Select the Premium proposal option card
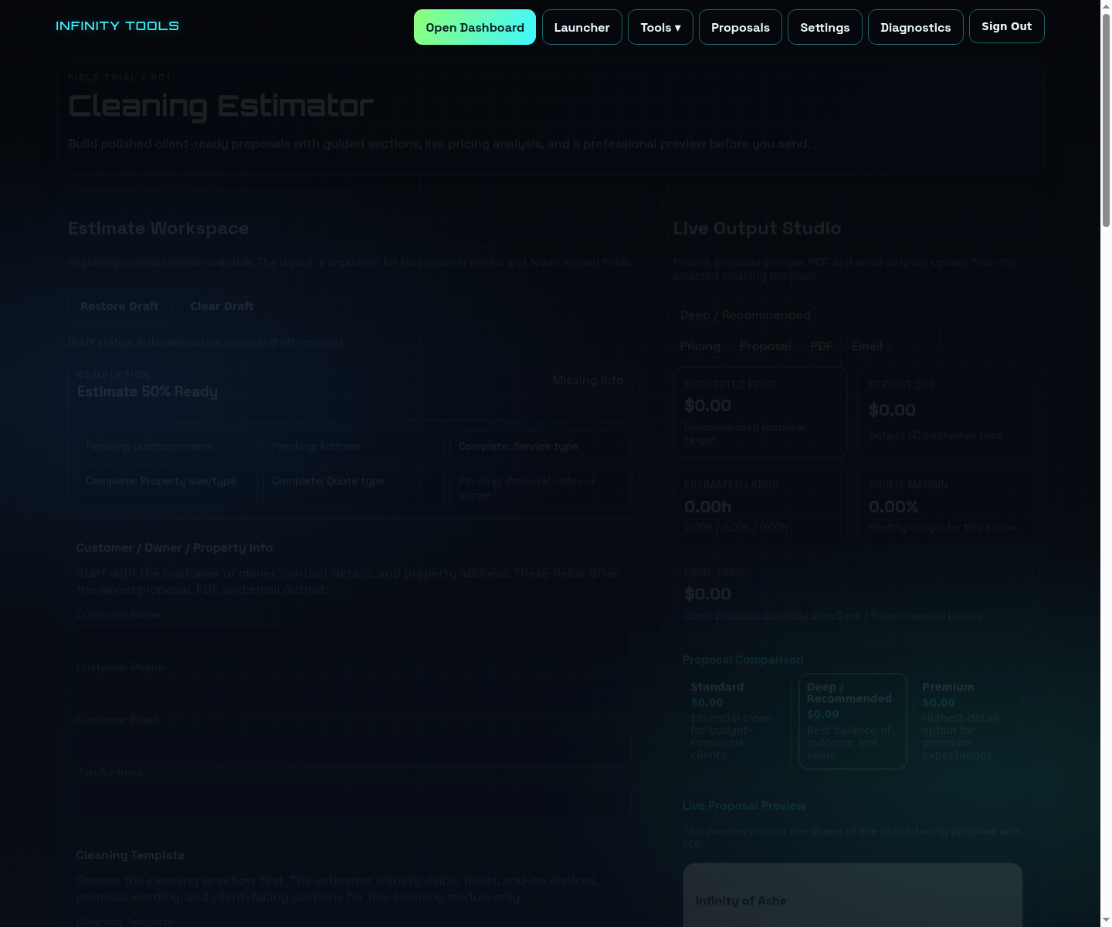This screenshot has width=1112, height=927. click(x=968, y=722)
